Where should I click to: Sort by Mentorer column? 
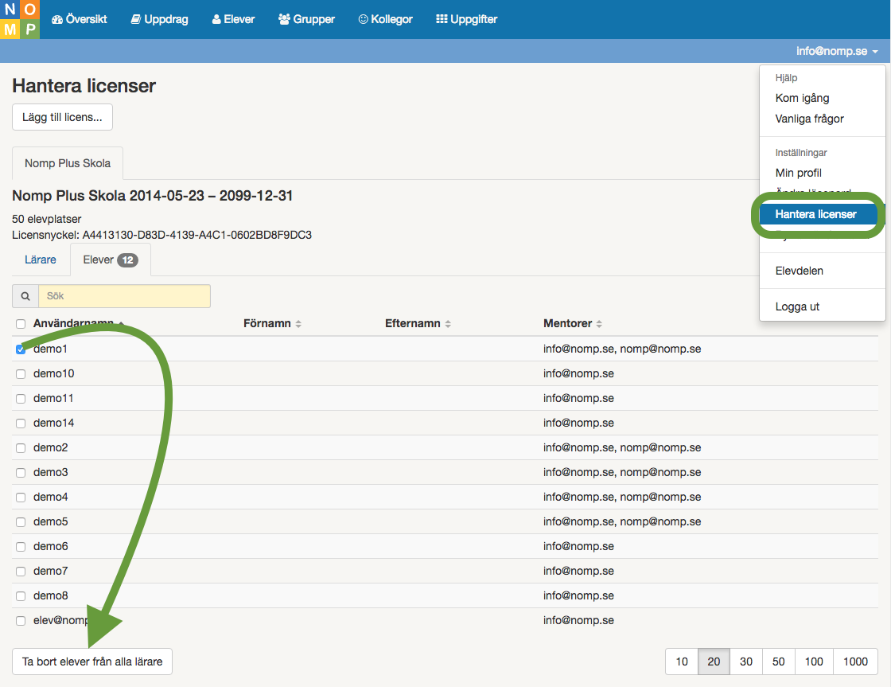pyautogui.click(x=572, y=323)
